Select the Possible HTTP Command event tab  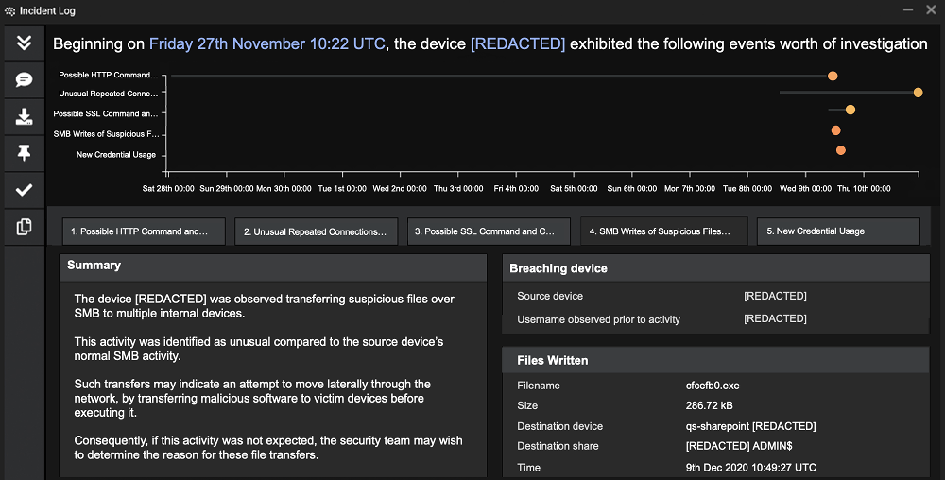click(x=145, y=231)
